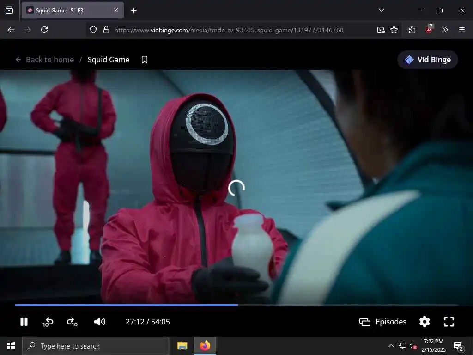Screen dimensions: 473x355
Task: Open a new tab
Action: [133, 11]
